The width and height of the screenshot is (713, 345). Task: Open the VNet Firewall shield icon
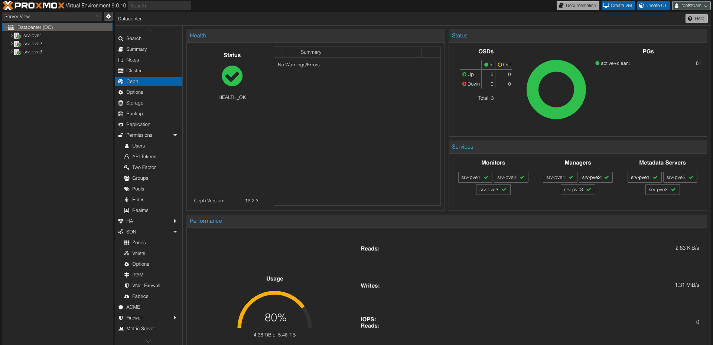pyautogui.click(x=127, y=285)
